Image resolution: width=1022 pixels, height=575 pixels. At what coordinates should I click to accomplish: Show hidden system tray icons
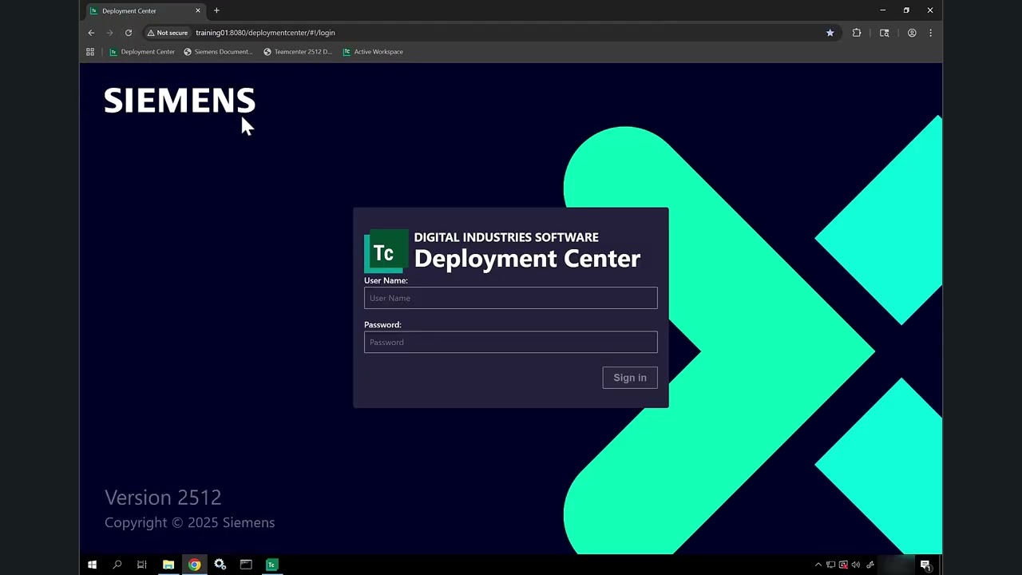click(x=818, y=565)
